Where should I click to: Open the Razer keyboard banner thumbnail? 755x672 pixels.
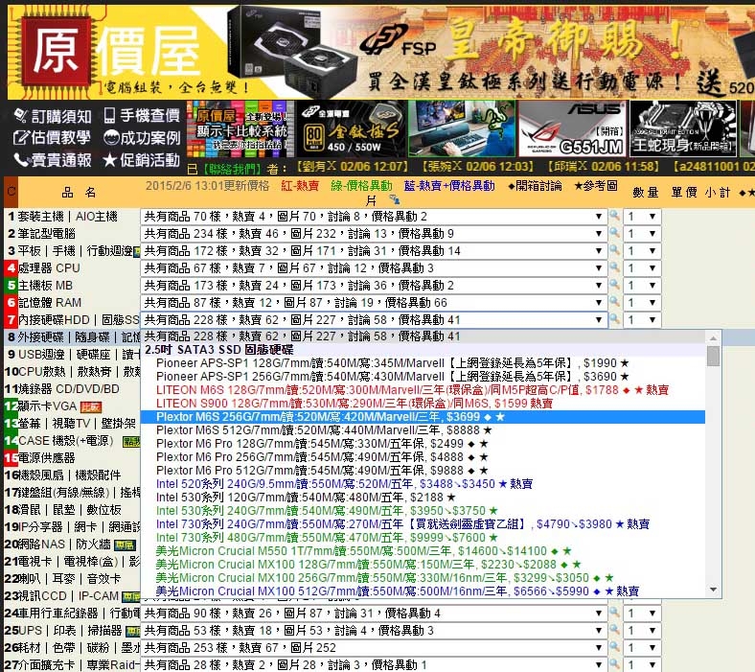(461, 128)
